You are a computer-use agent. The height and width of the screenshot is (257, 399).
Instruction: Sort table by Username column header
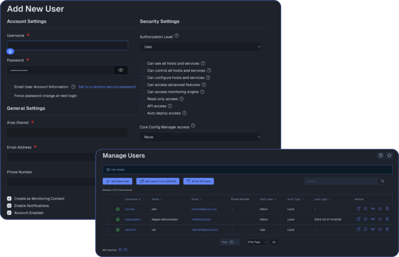(132, 199)
